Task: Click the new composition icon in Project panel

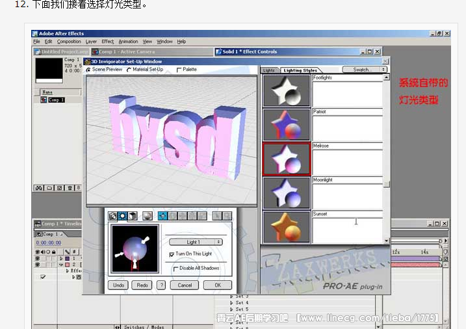Action: pos(59,188)
